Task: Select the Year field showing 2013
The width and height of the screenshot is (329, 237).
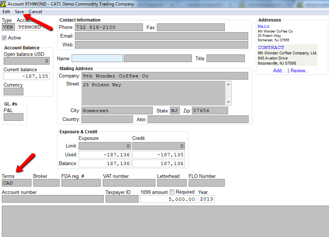Action: tap(206, 199)
